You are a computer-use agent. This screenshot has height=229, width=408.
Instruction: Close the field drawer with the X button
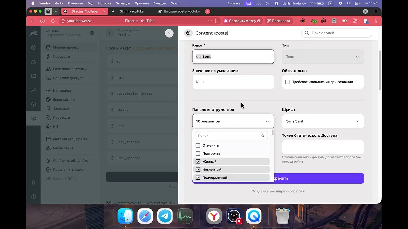pos(169,33)
